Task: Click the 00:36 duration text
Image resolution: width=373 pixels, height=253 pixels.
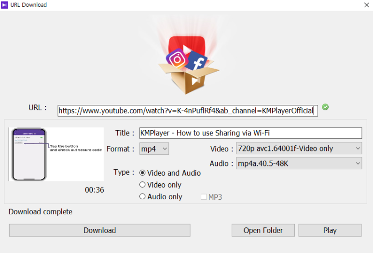Action: pyautogui.click(x=95, y=190)
